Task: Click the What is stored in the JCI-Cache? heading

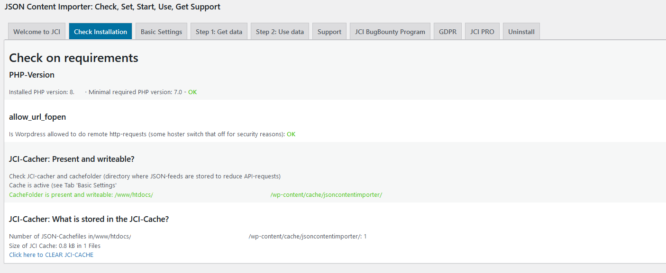Action: (89, 219)
